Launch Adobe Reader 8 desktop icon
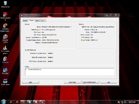 pyautogui.click(x=5, y=16)
